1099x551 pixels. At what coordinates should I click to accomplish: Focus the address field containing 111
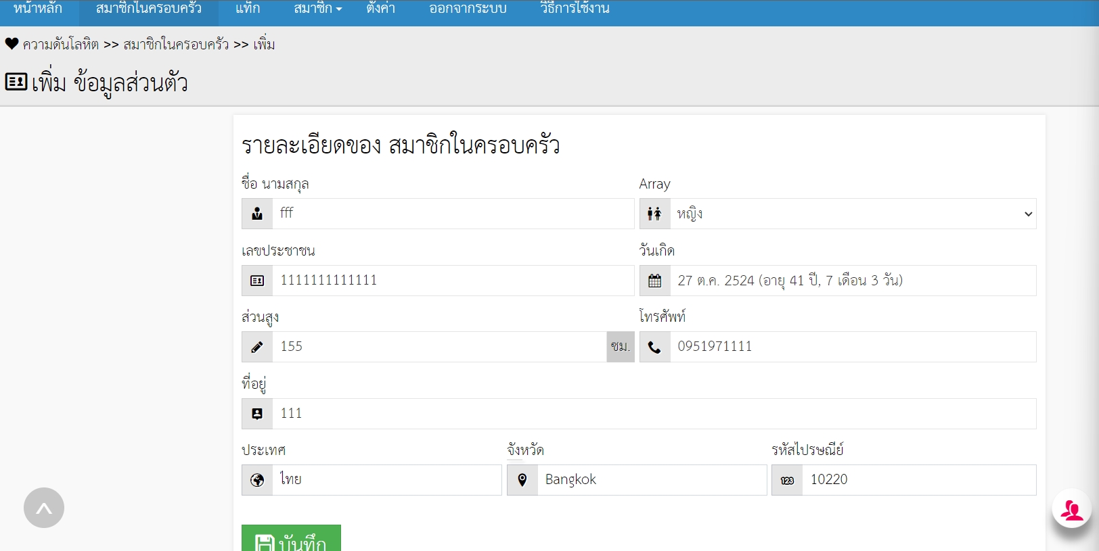pos(654,414)
